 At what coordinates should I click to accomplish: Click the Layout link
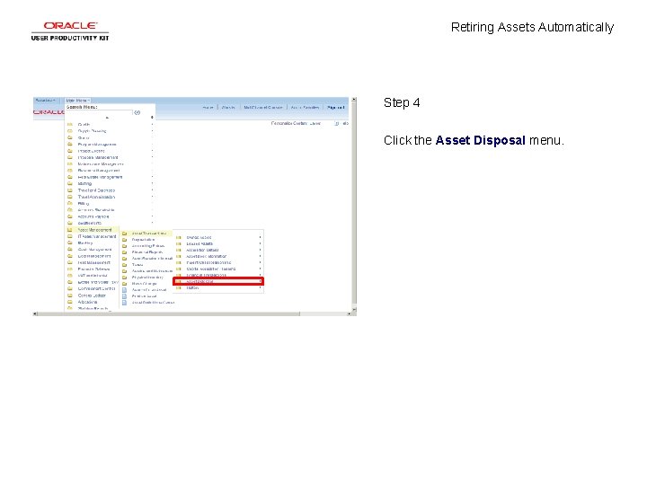pos(315,123)
